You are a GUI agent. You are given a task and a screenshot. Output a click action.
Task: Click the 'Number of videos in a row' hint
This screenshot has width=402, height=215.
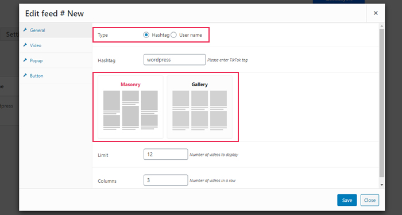pos(212,181)
